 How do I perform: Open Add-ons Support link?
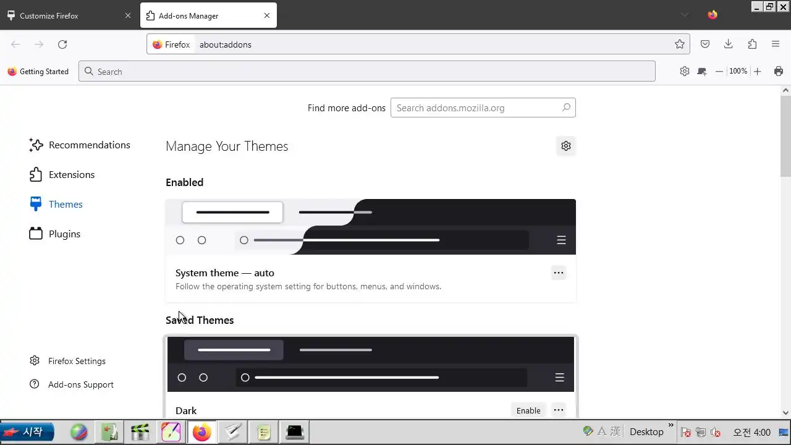[72, 384]
